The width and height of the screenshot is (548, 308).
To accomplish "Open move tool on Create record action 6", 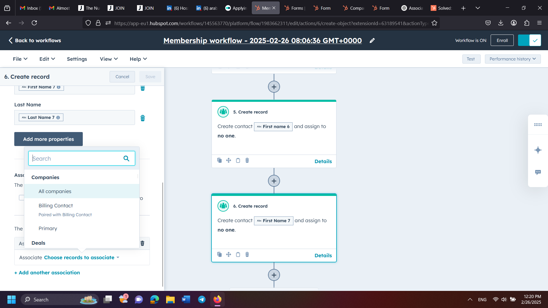I will 229,254.
